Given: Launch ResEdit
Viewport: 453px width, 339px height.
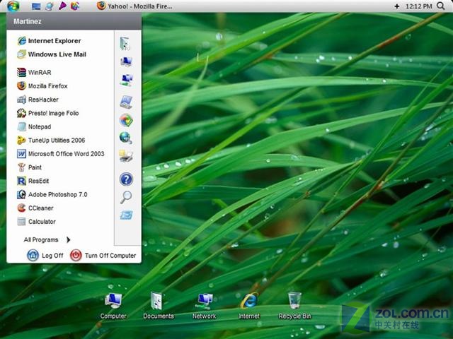Looking at the screenshot, I should tap(33, 181).
